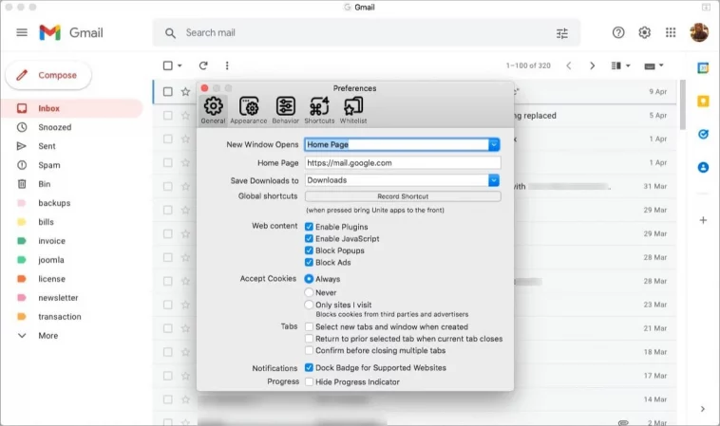The image size is (720, 426).
Task: Open the Appearance preferences tab
Action: 249,110
